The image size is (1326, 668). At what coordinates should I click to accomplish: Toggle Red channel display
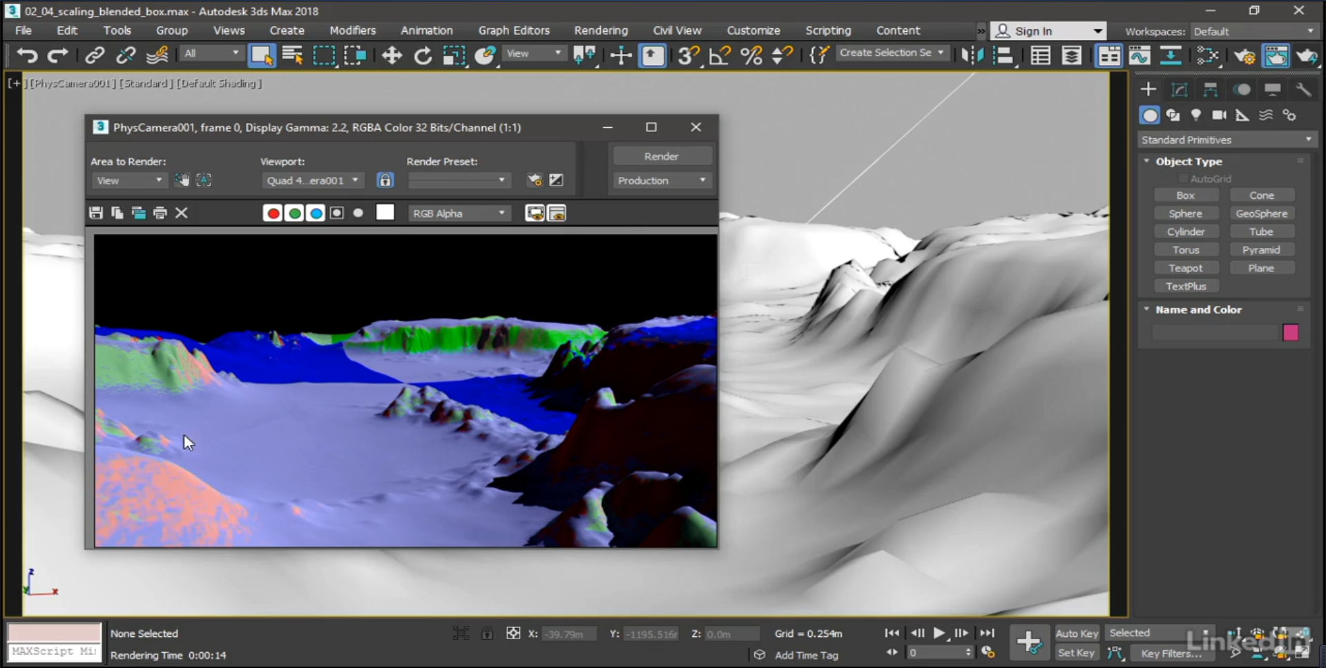(273, 213)
